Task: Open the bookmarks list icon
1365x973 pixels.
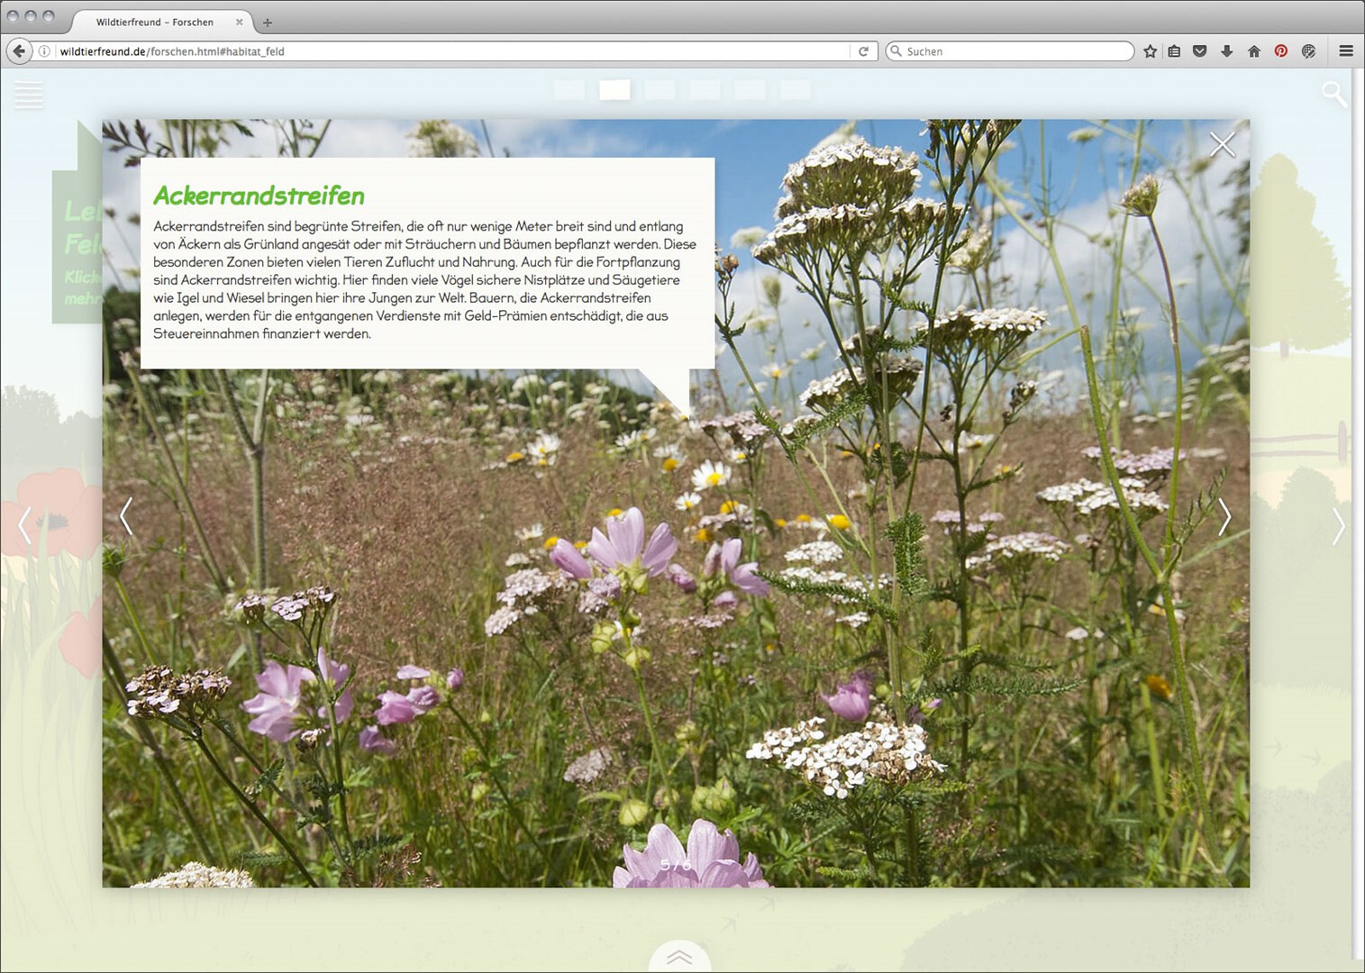Action: [1174, 51]
